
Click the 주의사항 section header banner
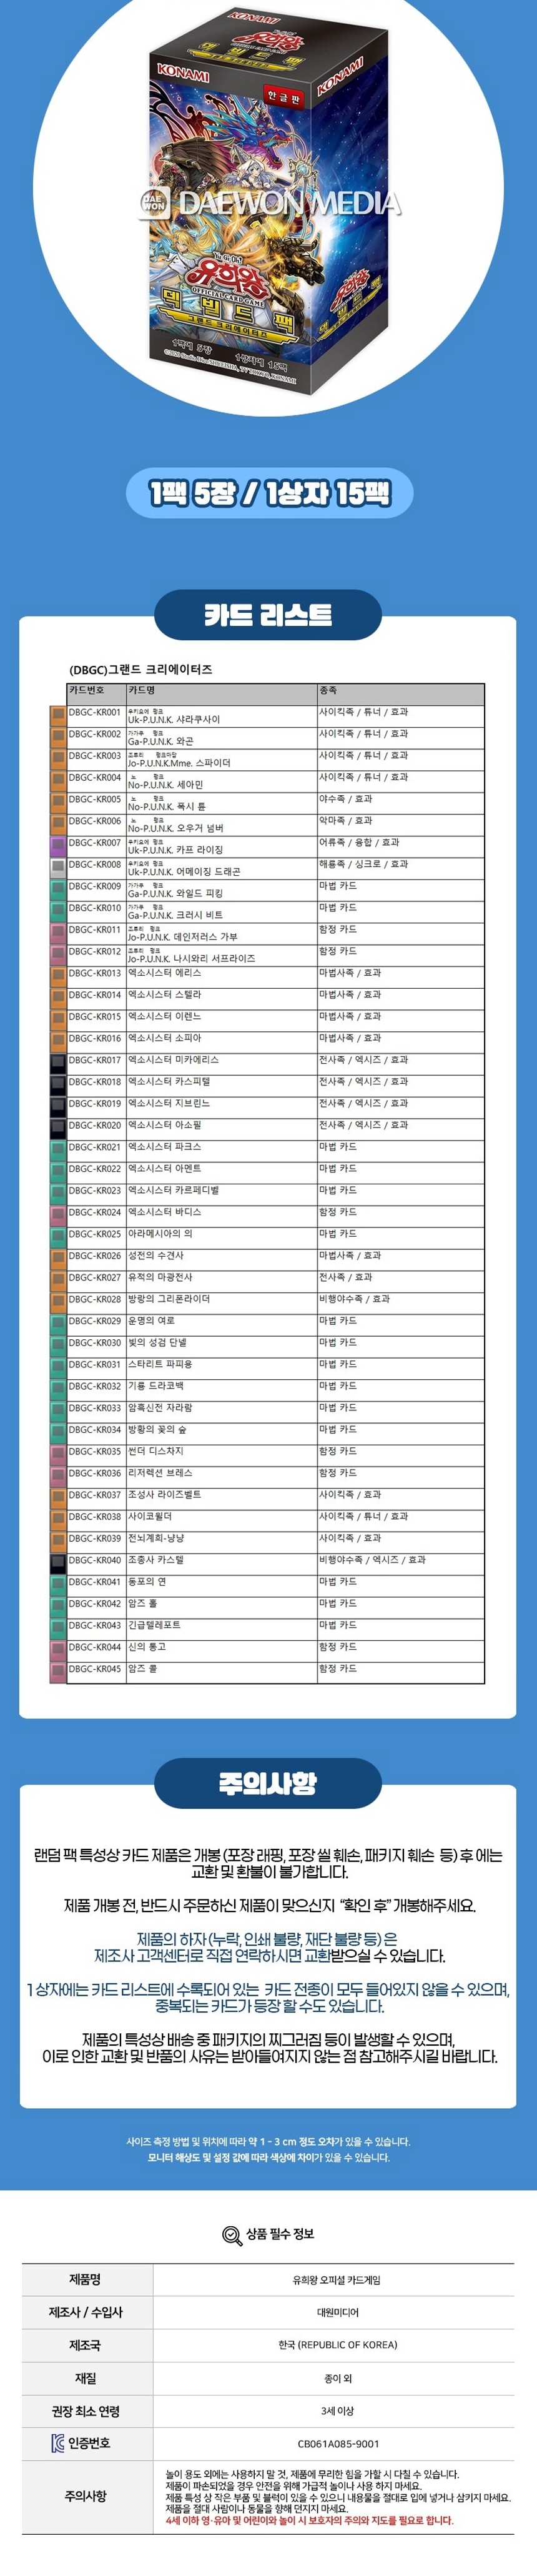click(x=268, y=1783)
